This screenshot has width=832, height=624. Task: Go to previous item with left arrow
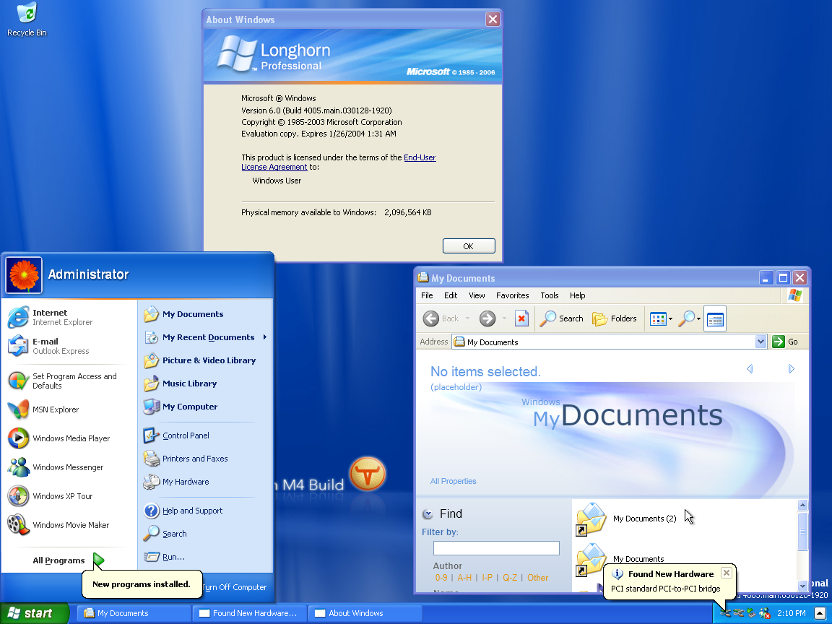point(750,369)
